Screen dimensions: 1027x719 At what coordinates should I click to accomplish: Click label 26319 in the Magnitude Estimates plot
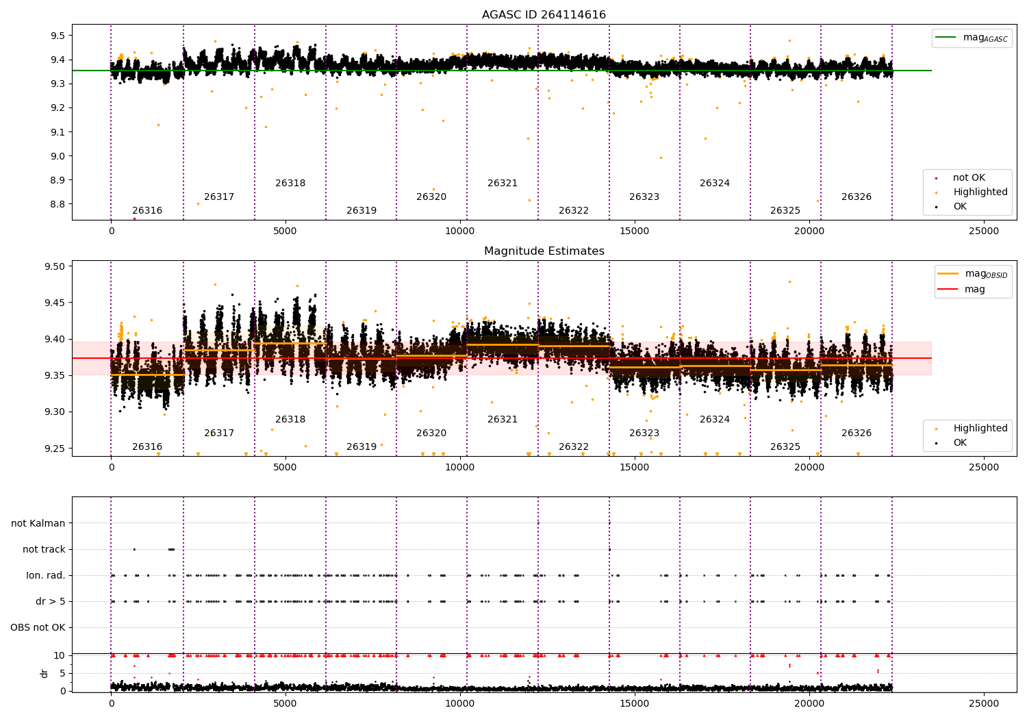click(x=362, y=447)
